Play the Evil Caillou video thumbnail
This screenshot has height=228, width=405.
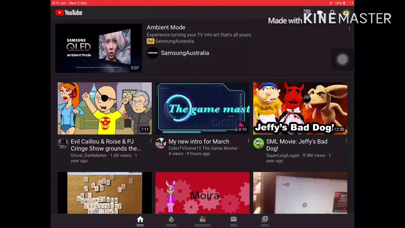coord(105,108)
